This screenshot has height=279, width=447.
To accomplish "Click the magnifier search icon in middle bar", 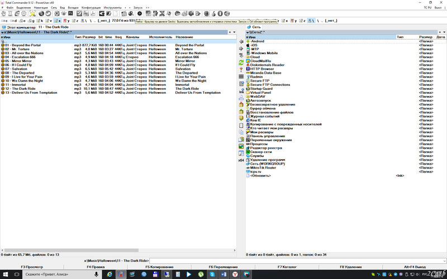I will tap(241, 153).
